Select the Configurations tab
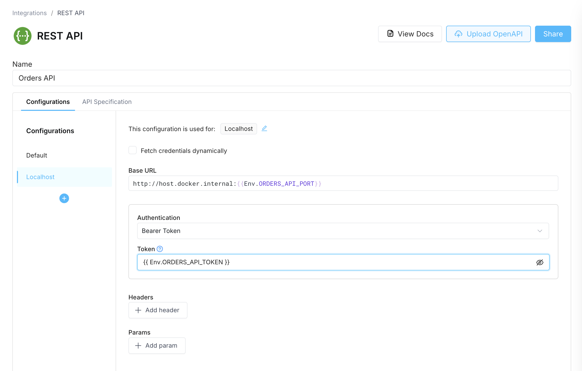Screen dimensions: 582x371 point(48,102)
